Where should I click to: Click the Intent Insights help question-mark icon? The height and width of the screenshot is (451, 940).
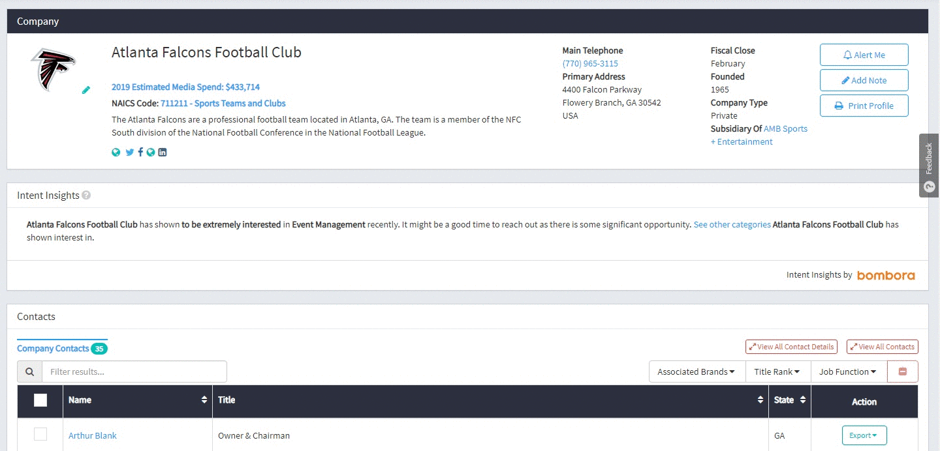(x=86, y=196)
